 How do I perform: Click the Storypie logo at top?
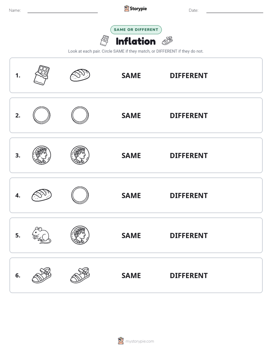(x=135, y=8)
